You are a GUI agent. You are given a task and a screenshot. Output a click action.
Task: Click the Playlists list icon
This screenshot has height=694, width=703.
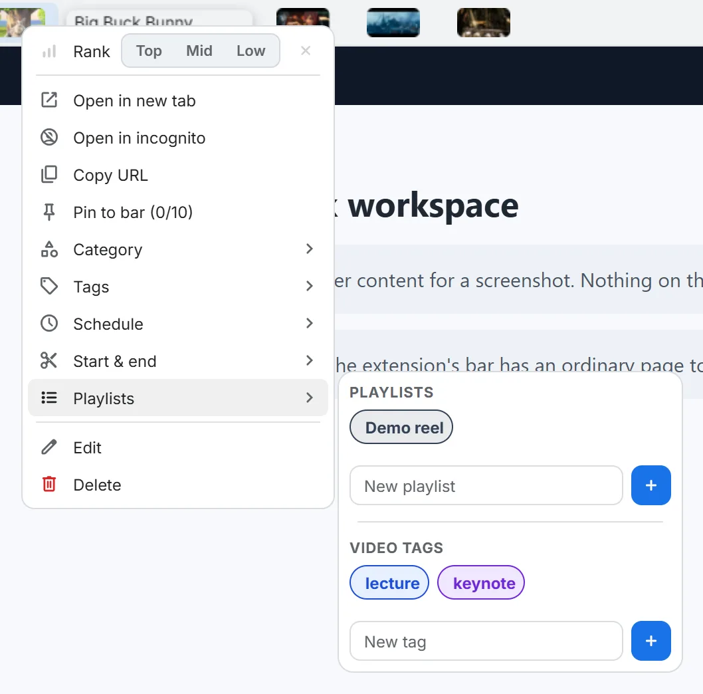point(49,398)
